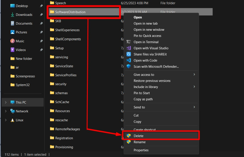
Task: Click the Open in Terminal icon
Action: 129,42
